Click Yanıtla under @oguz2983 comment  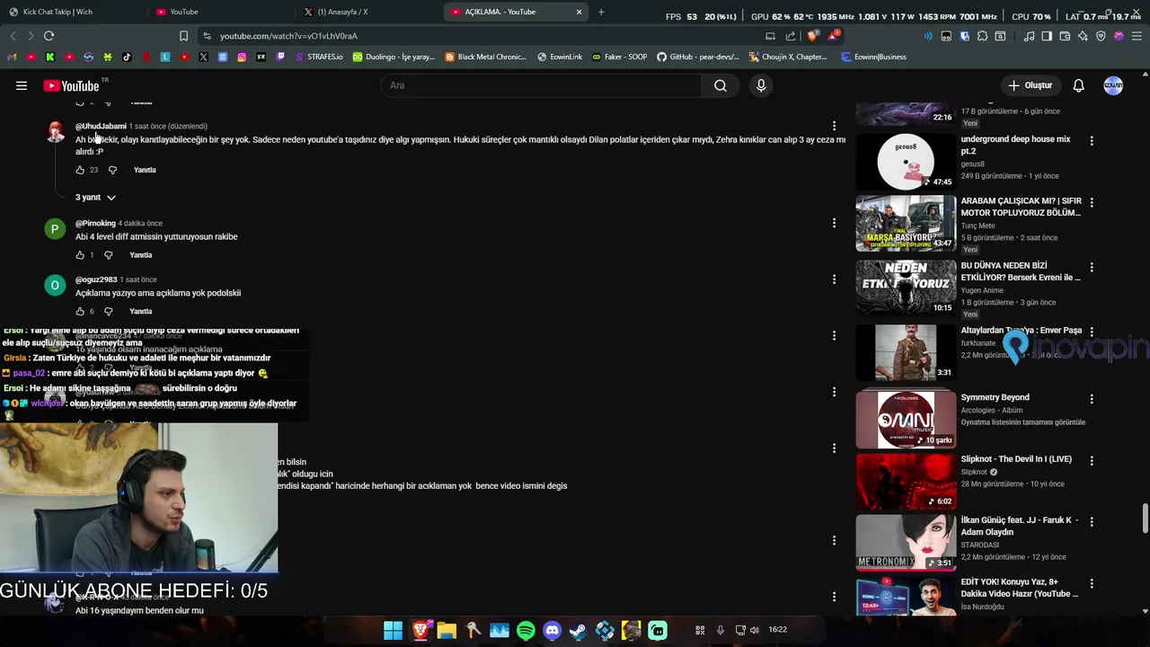[141, 312]
